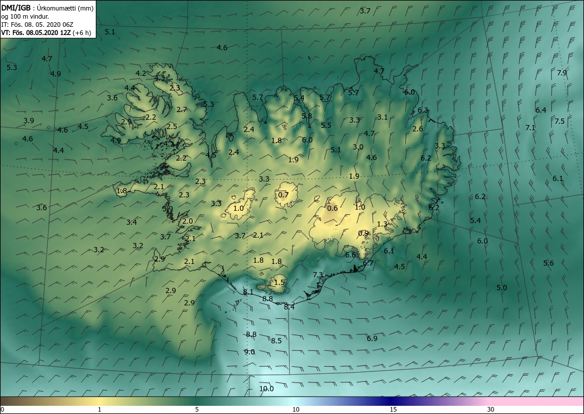The image size is (584, 414).
Task: Click the '7.3' value on the map
Action: [x=318, y=275]
